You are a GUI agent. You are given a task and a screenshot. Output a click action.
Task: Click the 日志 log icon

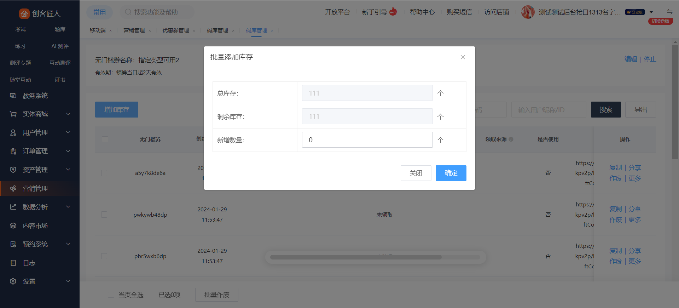(x=13, y=263)
